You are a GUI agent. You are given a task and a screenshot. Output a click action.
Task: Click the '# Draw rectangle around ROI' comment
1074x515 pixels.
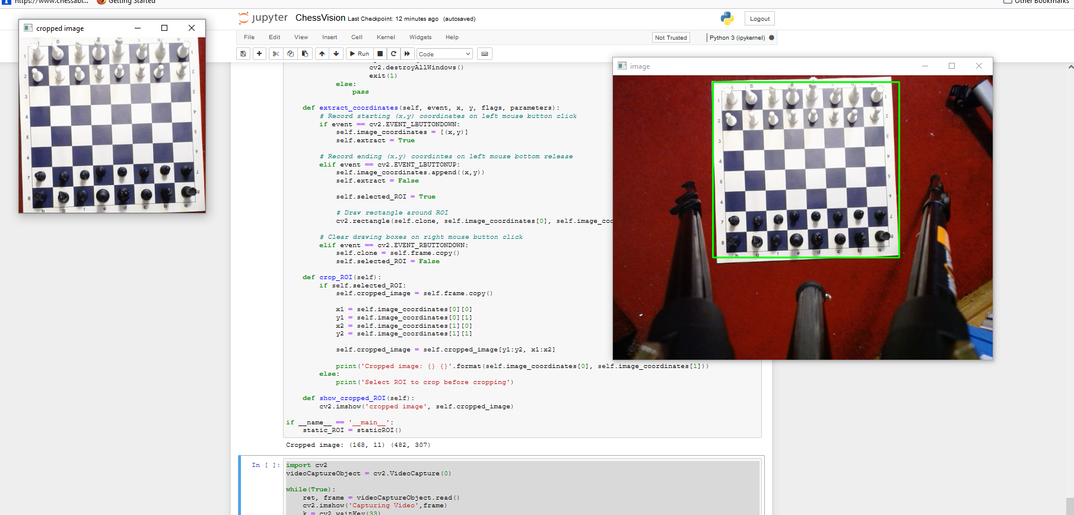click(x=392, y=213)
